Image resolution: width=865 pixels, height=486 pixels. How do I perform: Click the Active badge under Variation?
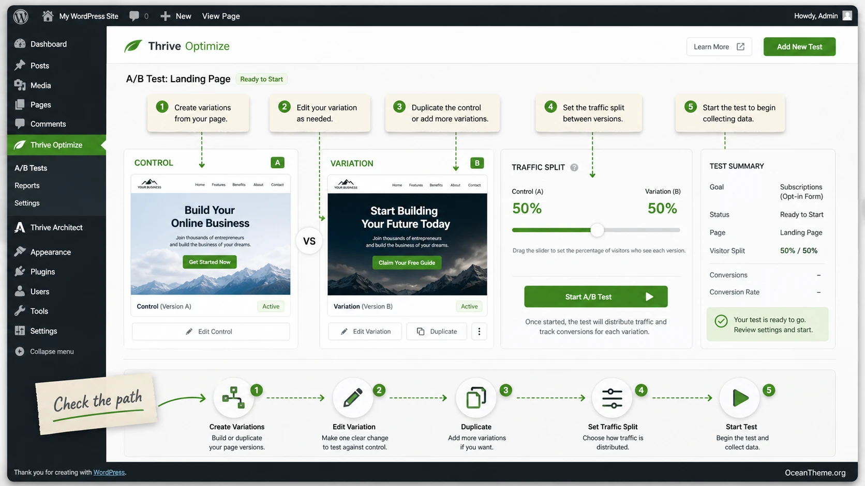pos(469,306)
